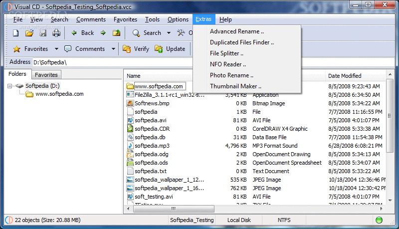
Task: Click the Softnews.bmp file icon
Action: point(130,103)
